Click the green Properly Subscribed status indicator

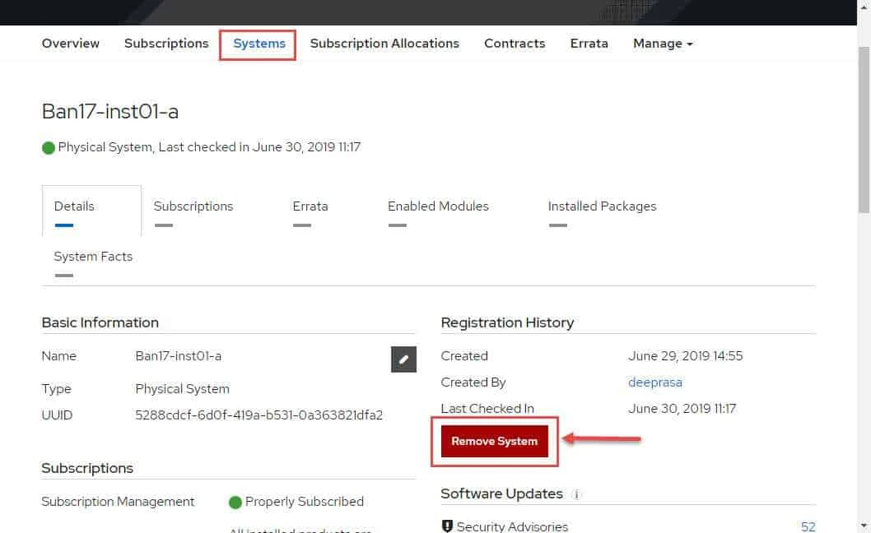click(237, 502)
